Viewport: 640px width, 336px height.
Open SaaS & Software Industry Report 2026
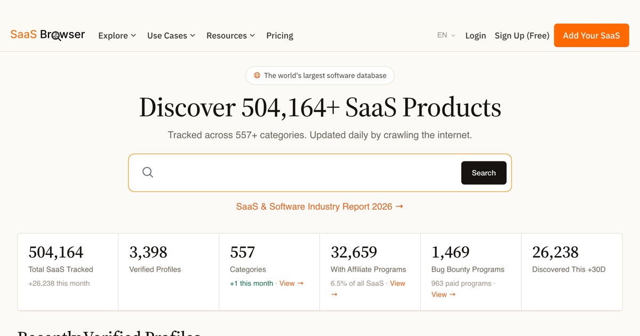(319, 206)
